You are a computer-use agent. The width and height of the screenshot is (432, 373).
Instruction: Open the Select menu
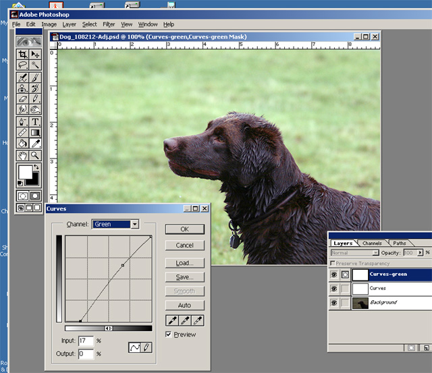(90, 24)
